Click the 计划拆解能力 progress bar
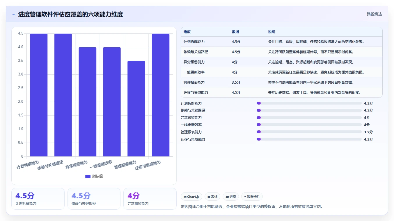 point(309,103)
